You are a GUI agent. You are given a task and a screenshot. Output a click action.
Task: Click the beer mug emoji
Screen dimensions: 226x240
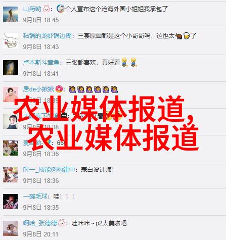pyautogui.click(x=187, y=36)
